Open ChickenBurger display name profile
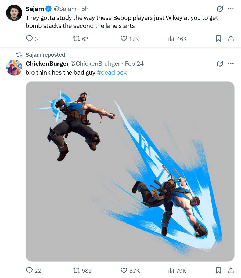 pyautogui.click(x=47, y=64)
